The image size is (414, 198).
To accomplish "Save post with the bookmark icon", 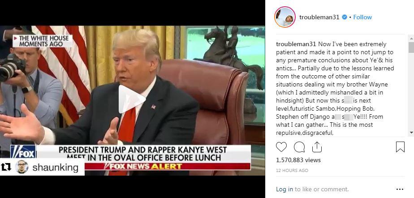I will click(400, 147).
